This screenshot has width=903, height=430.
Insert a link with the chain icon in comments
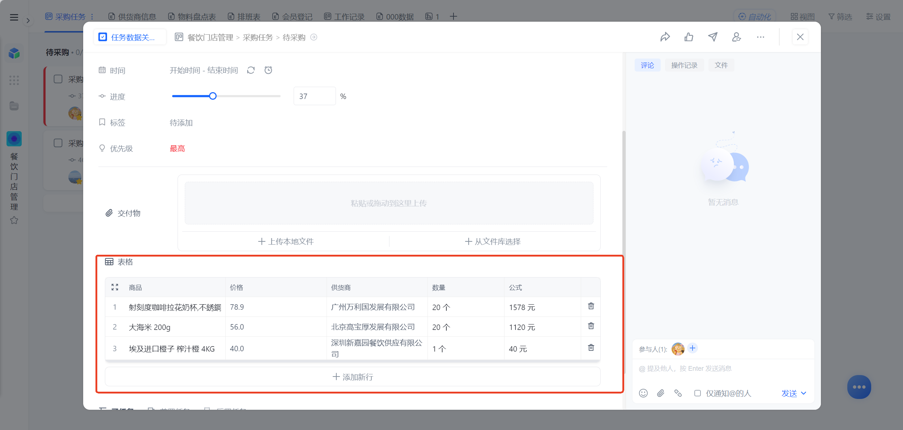678,393
